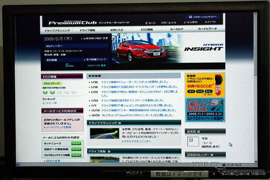Screen dimensions: 270x180
Task: Open the ドライブプランニング navigation tab
Action: [57, 30]
